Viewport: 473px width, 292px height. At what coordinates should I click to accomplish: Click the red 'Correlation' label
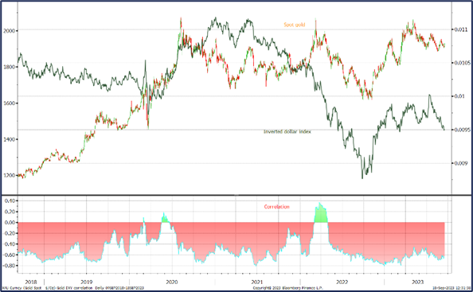pos(276,207)
